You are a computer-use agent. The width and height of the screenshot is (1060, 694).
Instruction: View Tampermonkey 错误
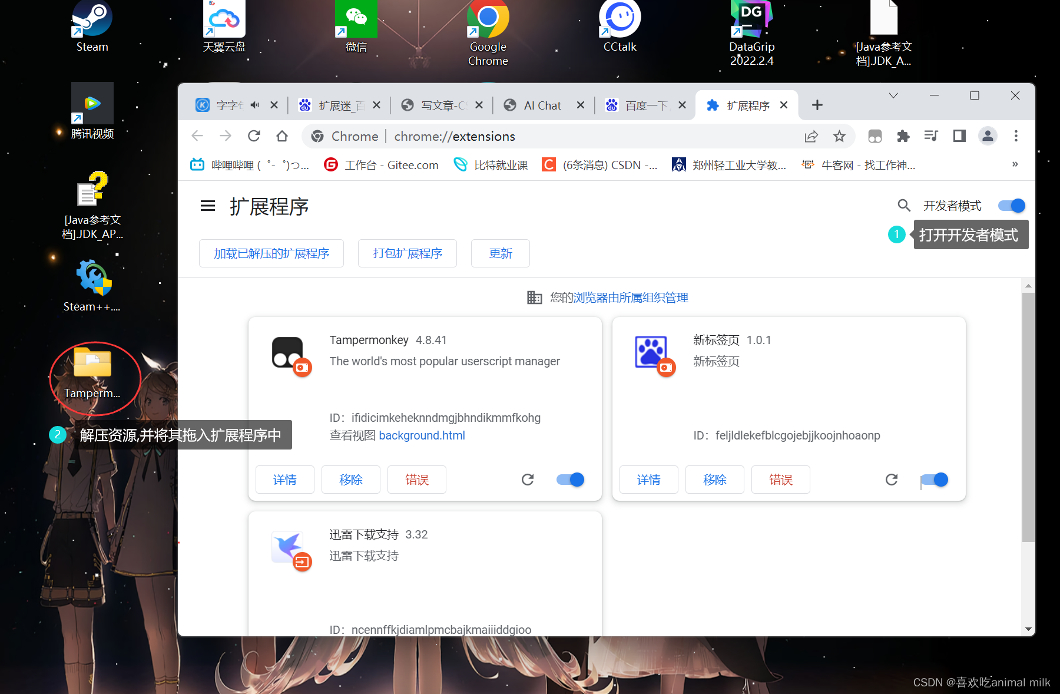coord(417,480)
